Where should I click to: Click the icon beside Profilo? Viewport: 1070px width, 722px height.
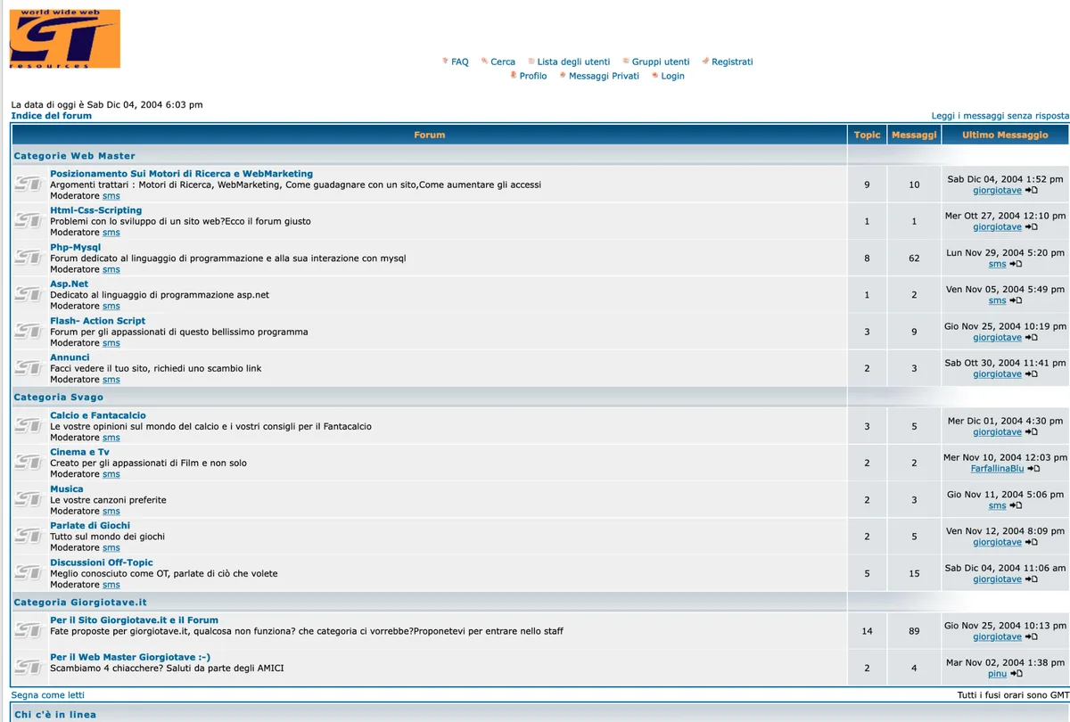coord(513,76)
